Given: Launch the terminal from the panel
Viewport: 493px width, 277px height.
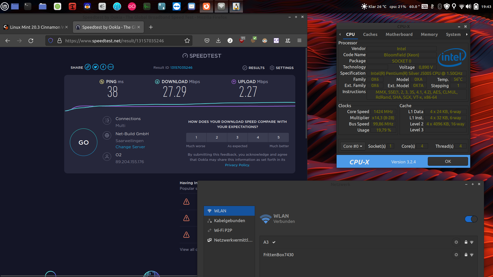Looking at the screenshot, I should coord(28,6).
